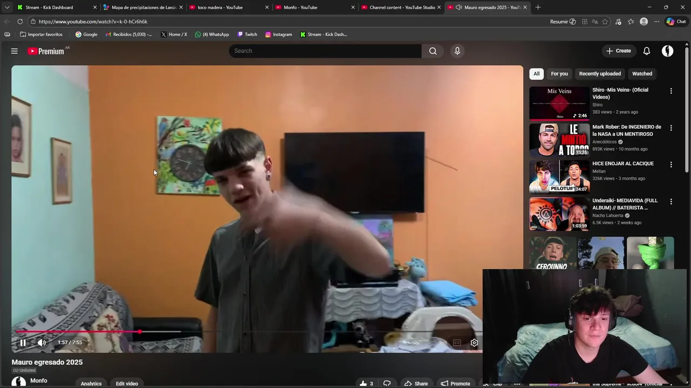
Task: Like the video with thumbs up
Action: 367,384
